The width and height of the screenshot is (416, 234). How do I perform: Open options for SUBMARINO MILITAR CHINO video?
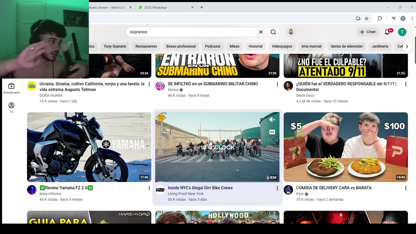tap(277, 84)
